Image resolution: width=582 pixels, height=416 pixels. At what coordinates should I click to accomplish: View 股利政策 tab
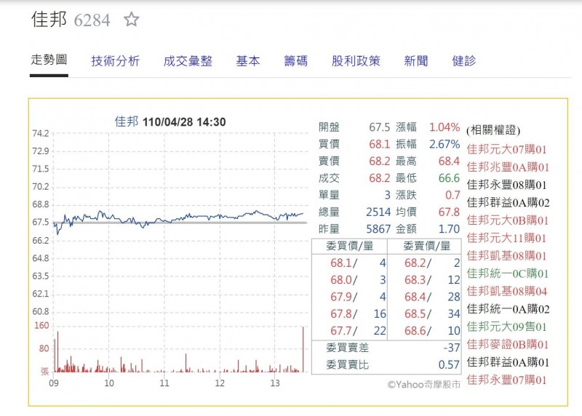356,61
